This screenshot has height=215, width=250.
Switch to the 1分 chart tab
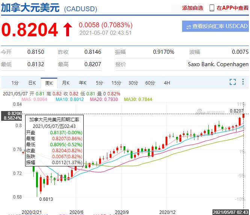[15, 83]
